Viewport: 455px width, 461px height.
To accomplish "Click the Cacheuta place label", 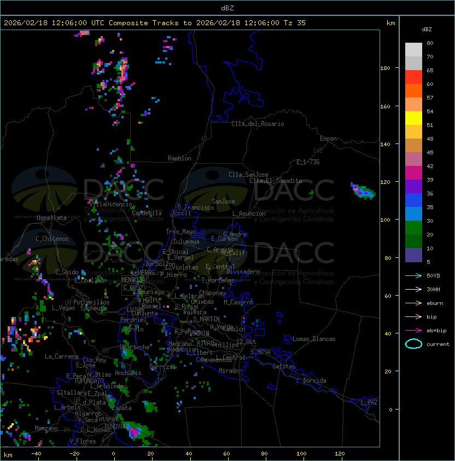I will [94, 308].
